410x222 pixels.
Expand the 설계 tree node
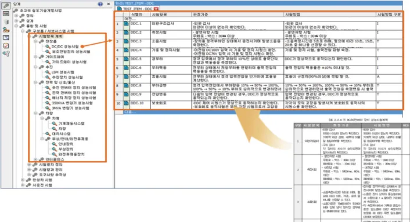pos(16,21)
